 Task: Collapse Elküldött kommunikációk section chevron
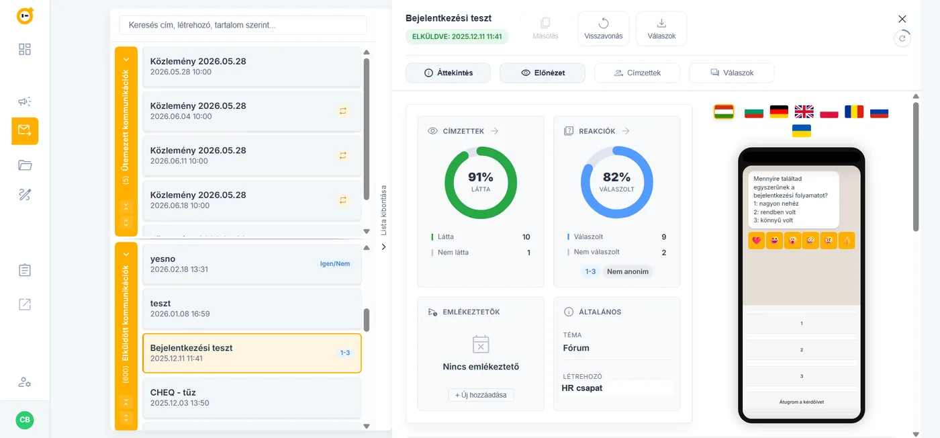point(126,255)
